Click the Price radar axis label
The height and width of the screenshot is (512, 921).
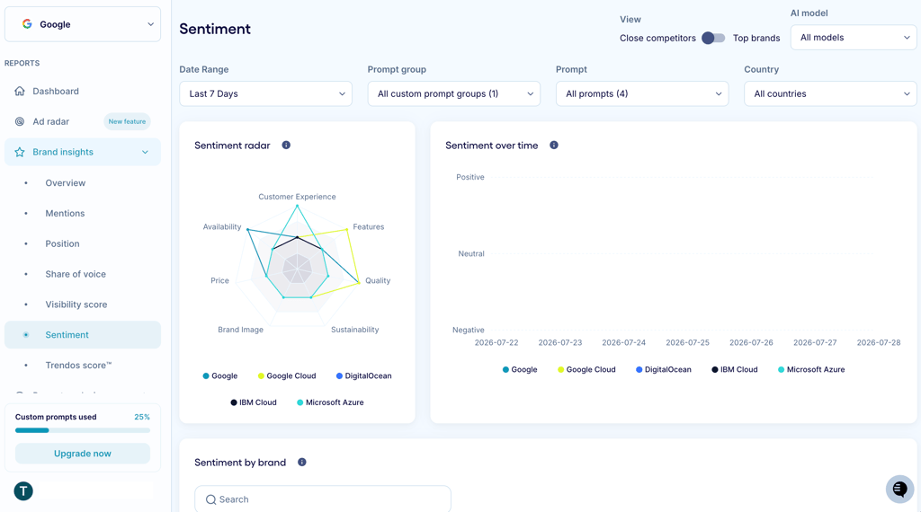click(x=219, y=281)
